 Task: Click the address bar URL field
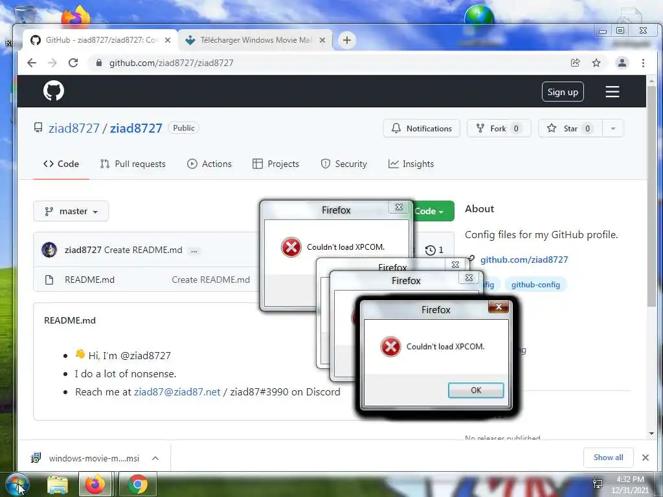coord(330,63)
